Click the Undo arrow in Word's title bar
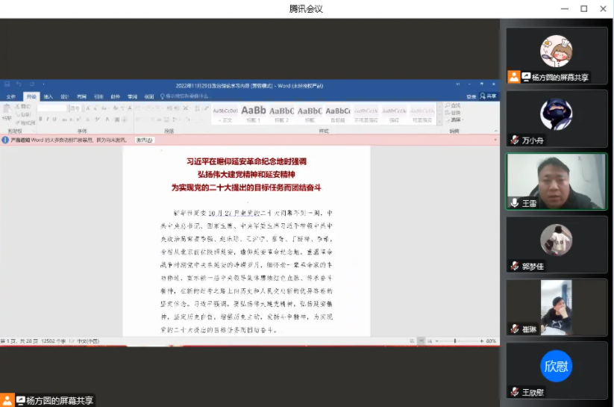The height and width of the screenshot is (407, 614). click(19, 84)
